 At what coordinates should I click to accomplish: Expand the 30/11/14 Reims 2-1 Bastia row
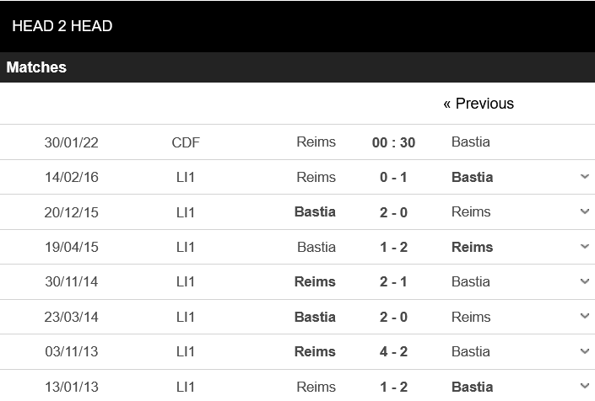tap(584, 281)
